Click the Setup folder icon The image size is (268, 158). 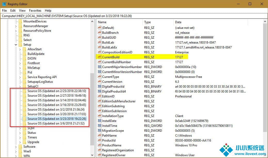coord(20,45)
